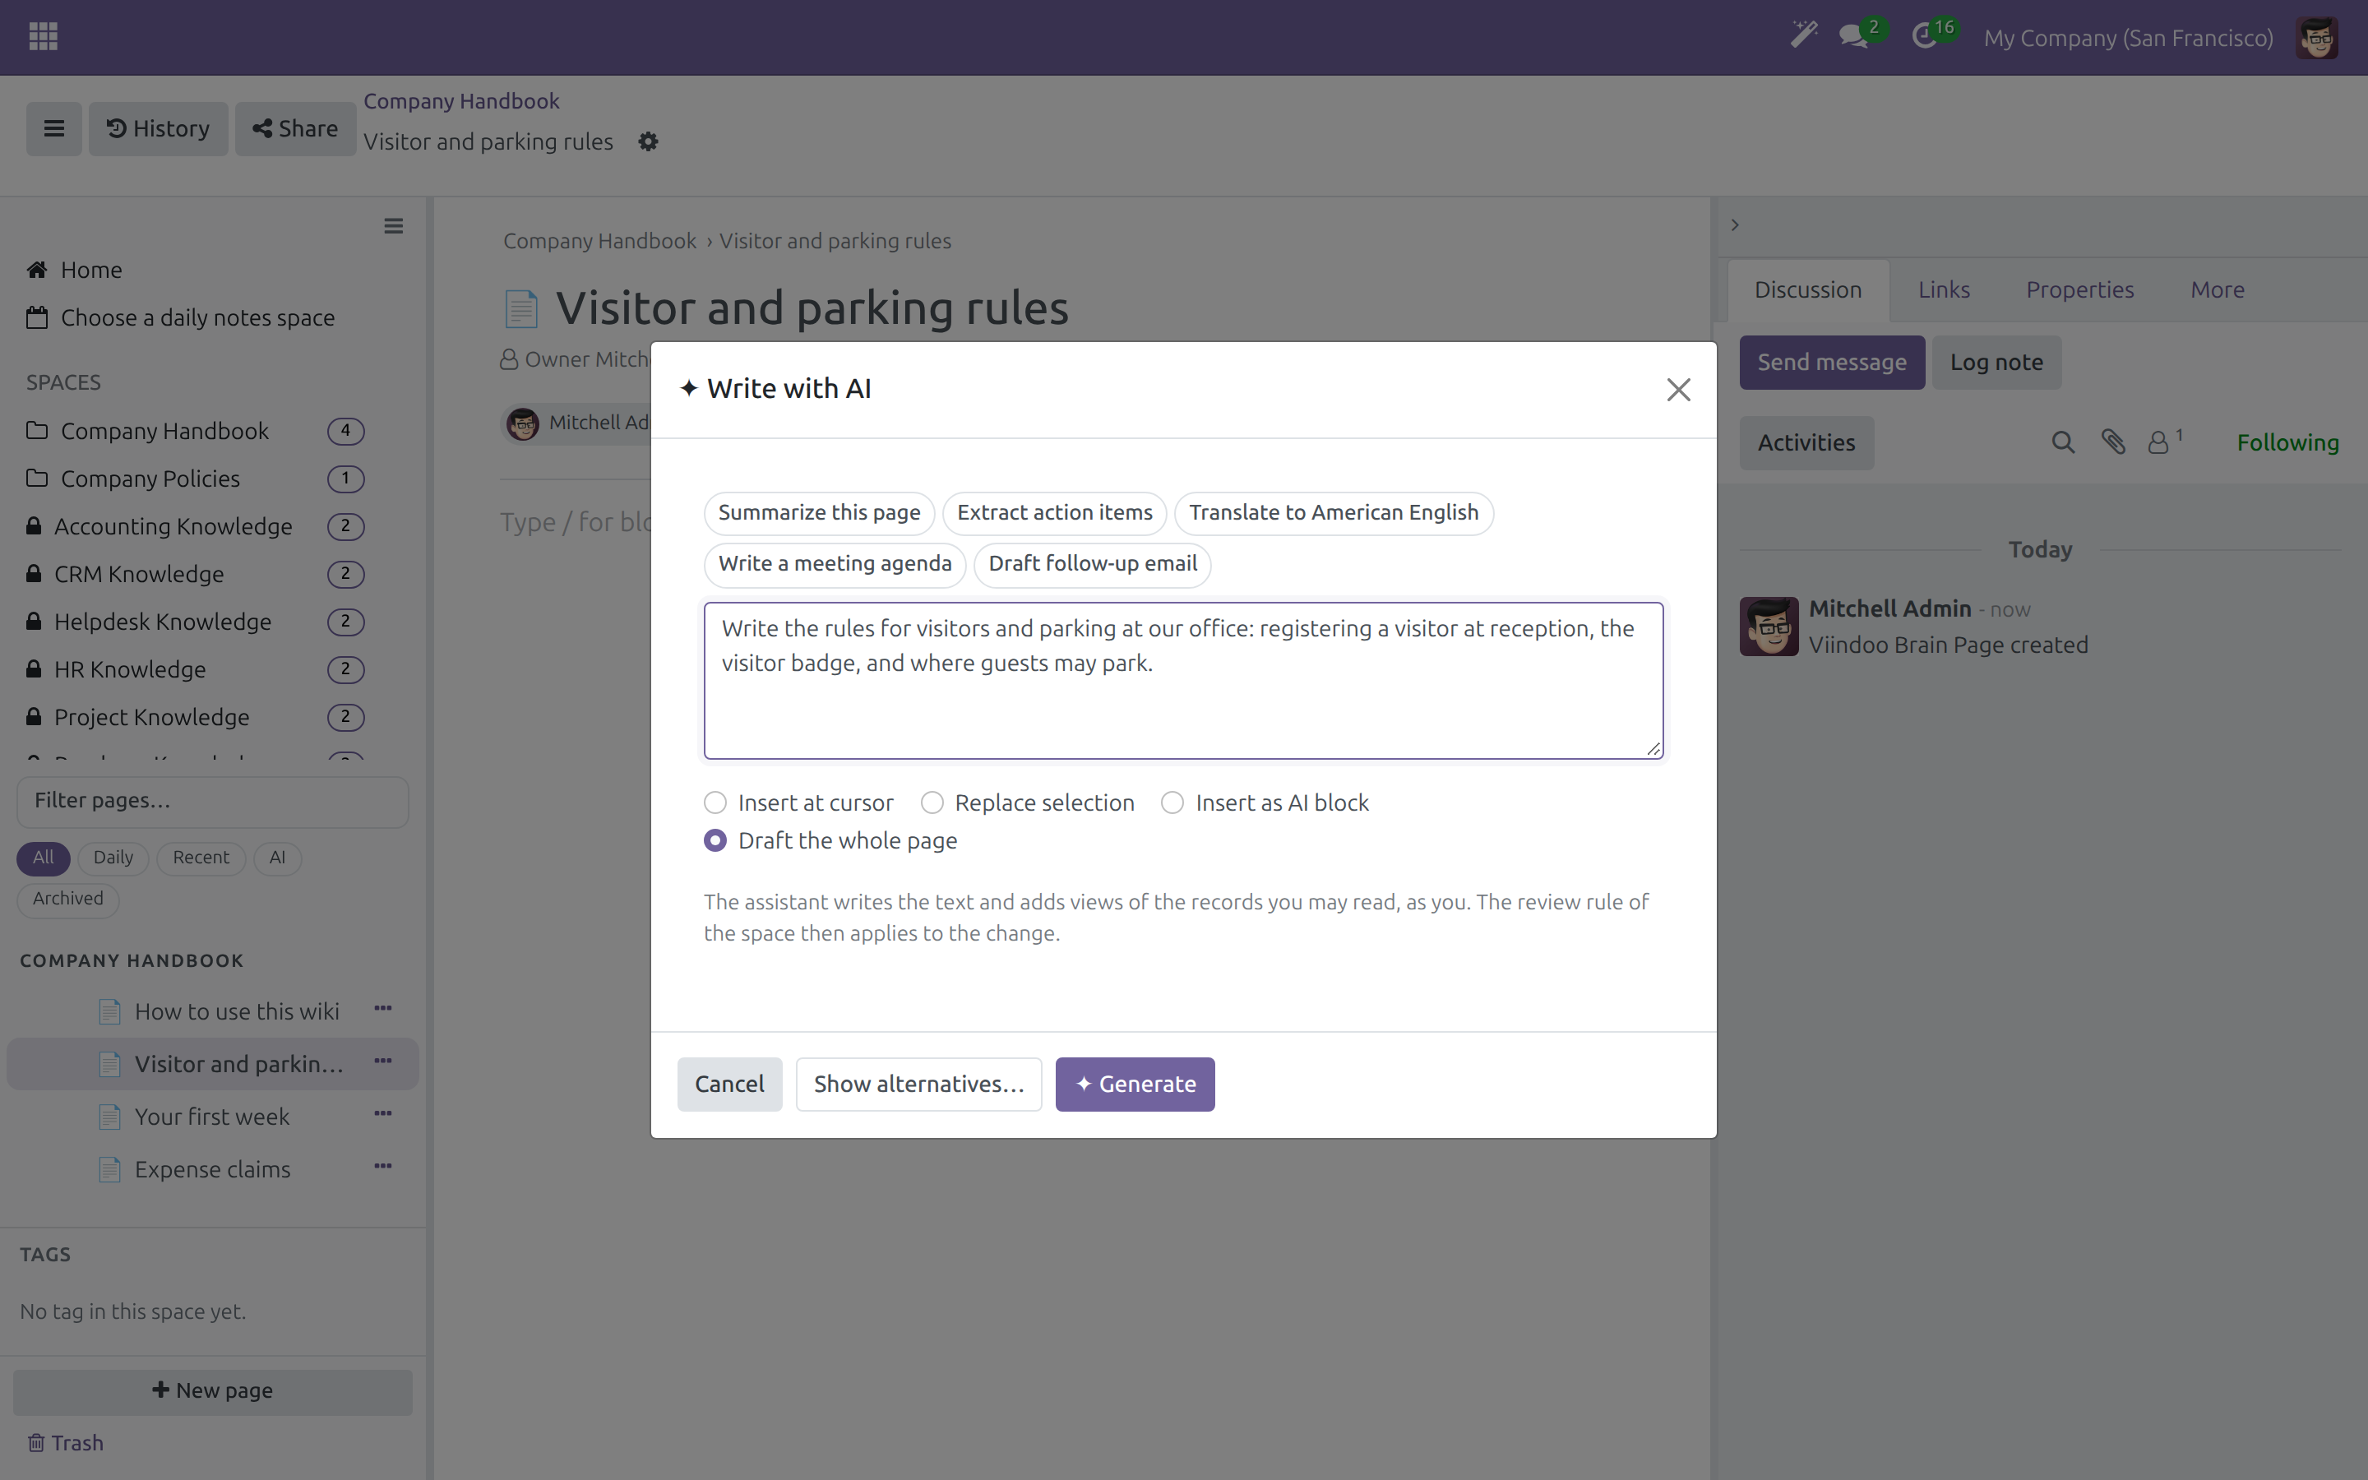This screenshot has width=2368, height=1480.
Task: Toggle the sidebar with the hamburger button
Action: pos(53,128)
